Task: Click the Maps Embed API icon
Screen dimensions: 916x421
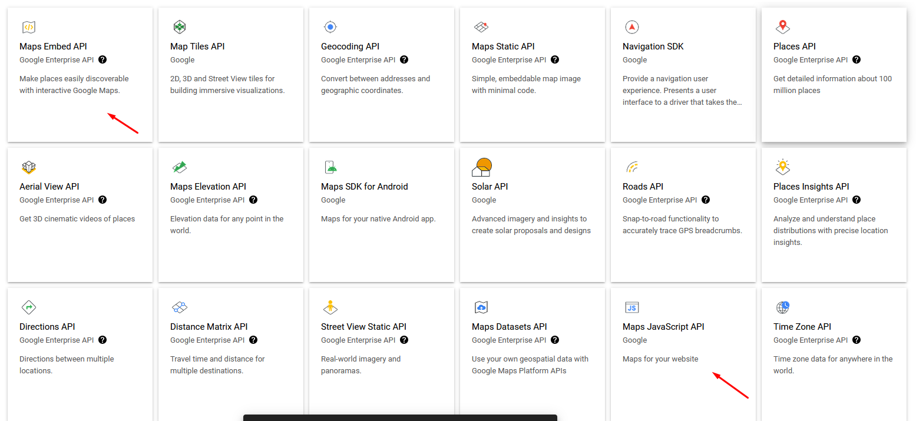Action: (x=29, y=27)
